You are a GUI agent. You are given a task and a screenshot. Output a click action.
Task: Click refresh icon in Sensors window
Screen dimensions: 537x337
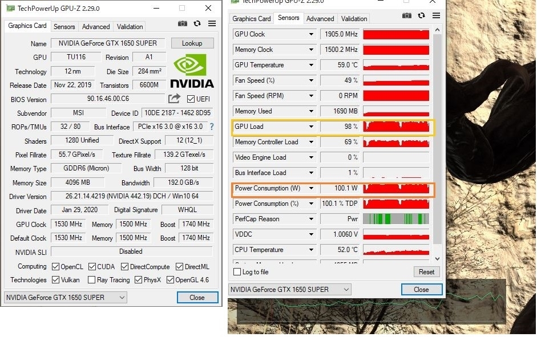click(421, 15)
